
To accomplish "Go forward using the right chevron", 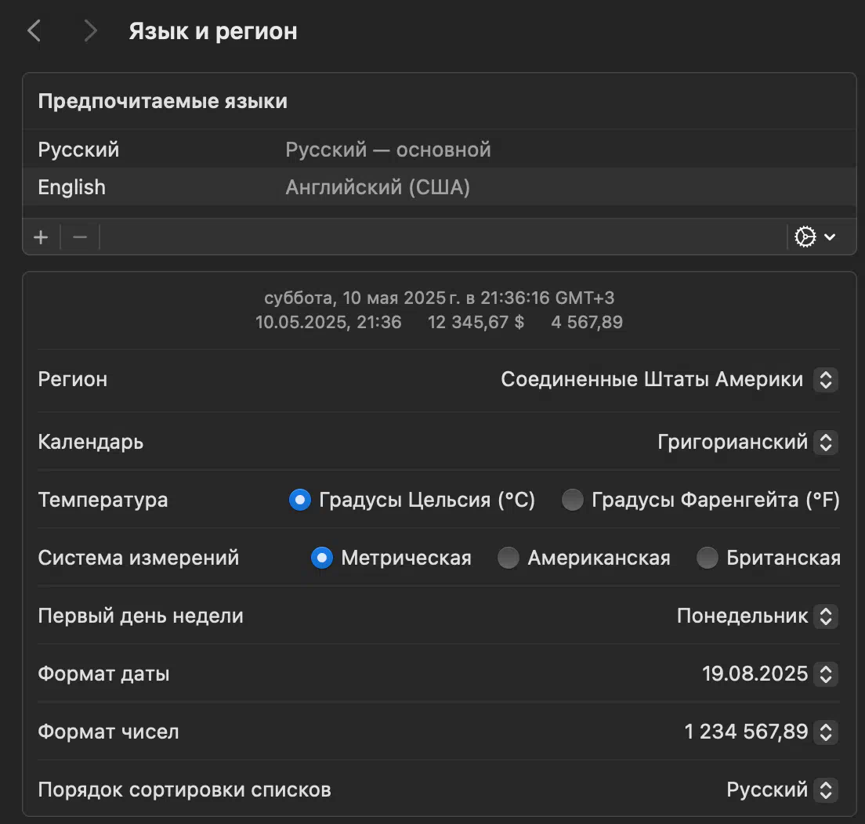I will (x=90, y=31).
